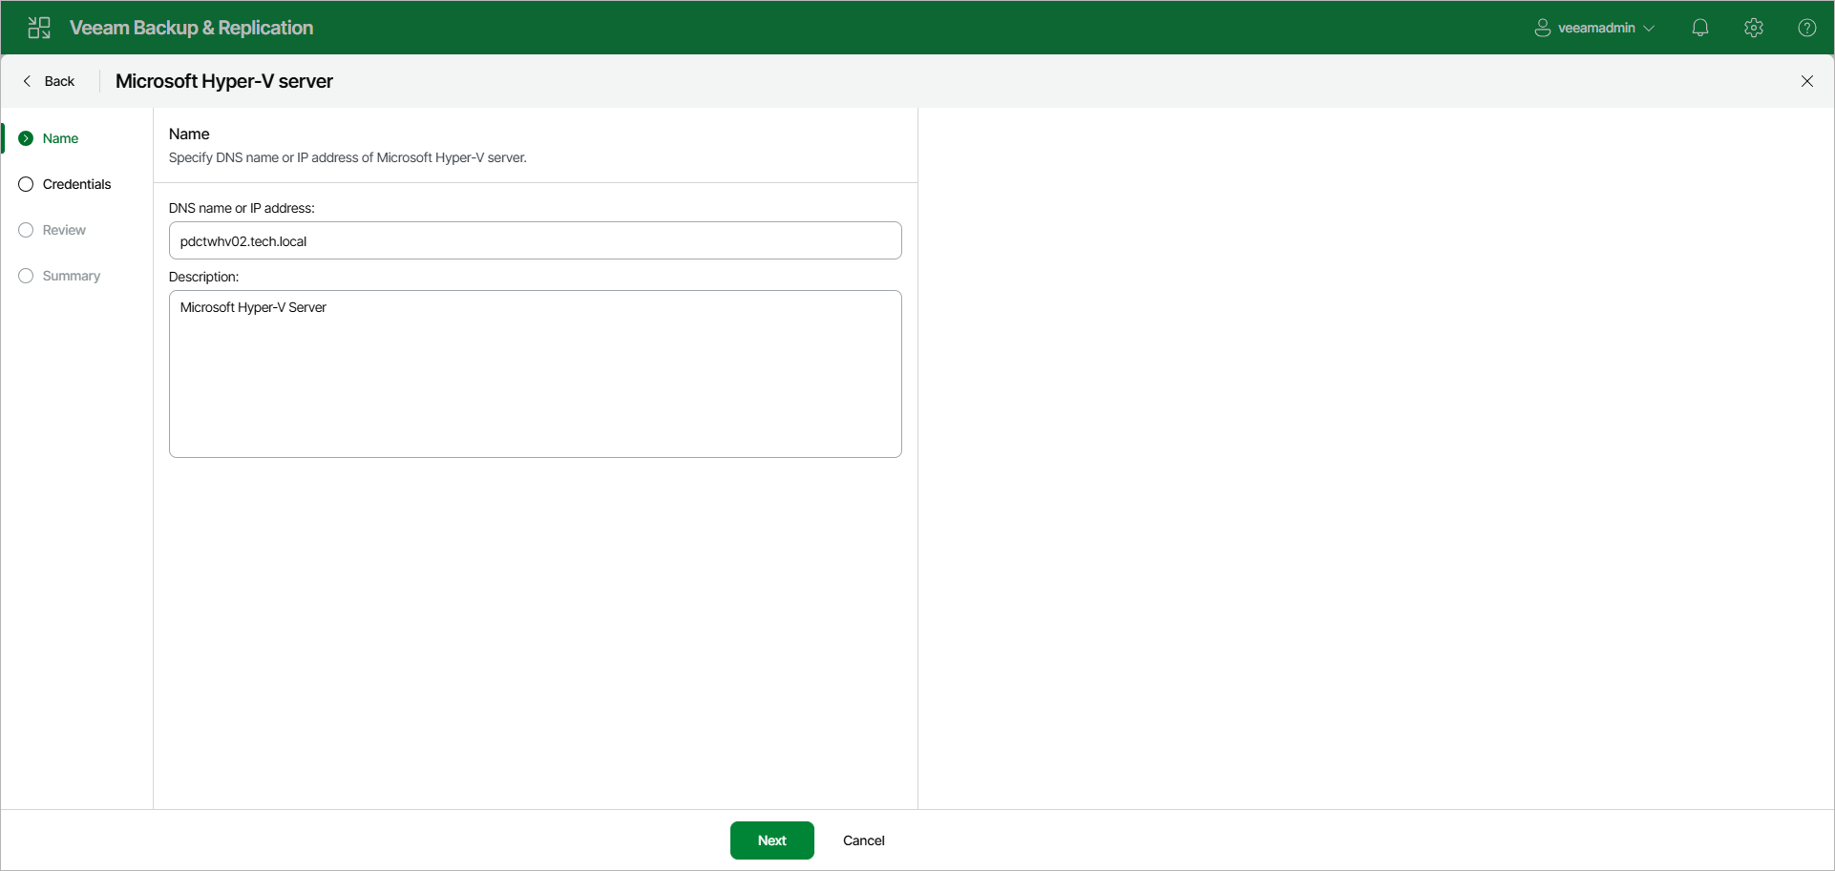
Task: Click the Name step status icon
Action: click(26, 138)
